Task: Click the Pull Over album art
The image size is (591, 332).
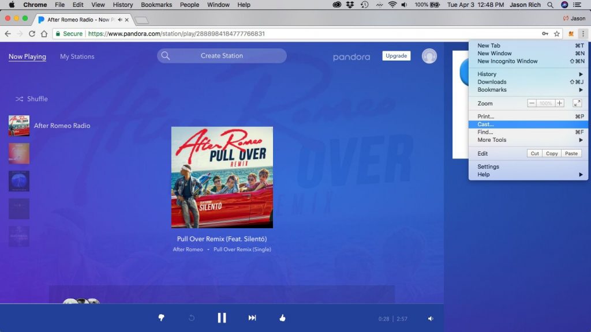Action: 222,178
